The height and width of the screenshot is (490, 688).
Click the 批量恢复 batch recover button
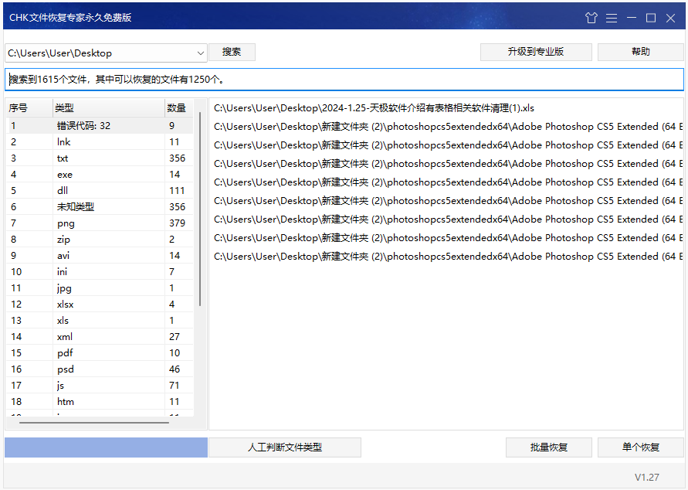point(549,447)
